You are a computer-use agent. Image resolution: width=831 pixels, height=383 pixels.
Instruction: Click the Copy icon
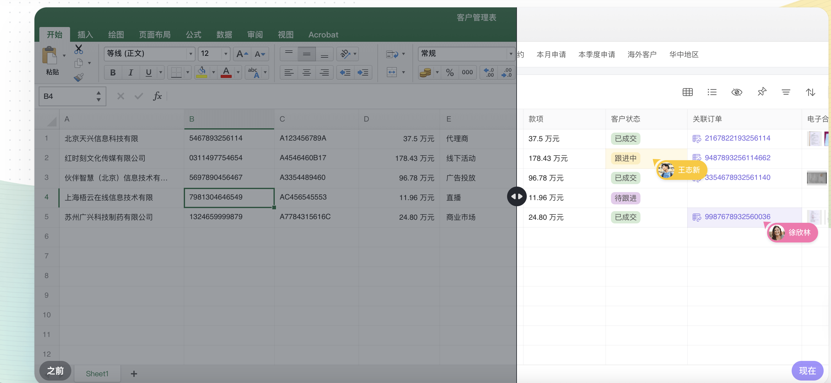tap(78, 63)
